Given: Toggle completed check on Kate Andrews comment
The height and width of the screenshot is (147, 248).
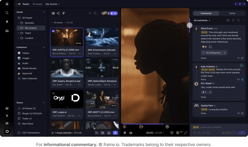Looking at the screenshot, I should pyautogui.click(x=241, y=65).
